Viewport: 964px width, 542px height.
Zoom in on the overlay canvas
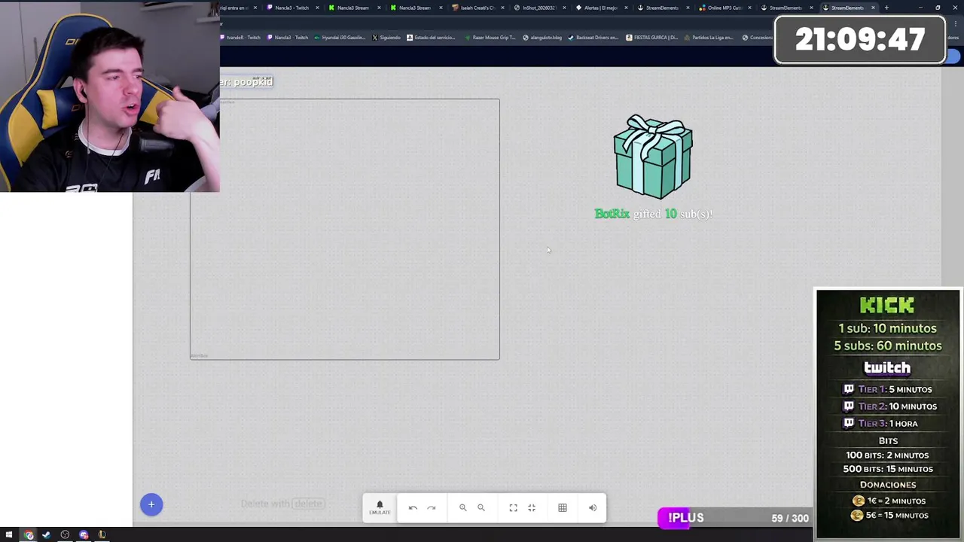463,507
